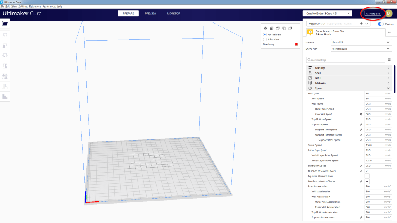The image size is (397, 223).
Task: Open the Extensions menu
Action: 35,7
